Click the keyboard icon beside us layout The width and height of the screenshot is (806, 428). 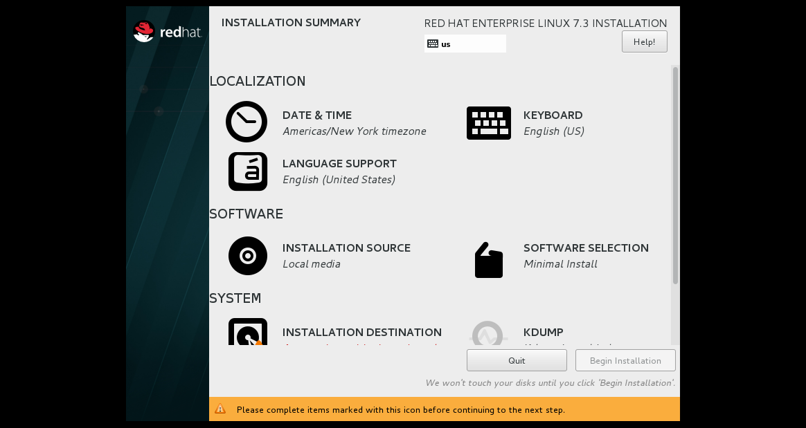[433, 44]
